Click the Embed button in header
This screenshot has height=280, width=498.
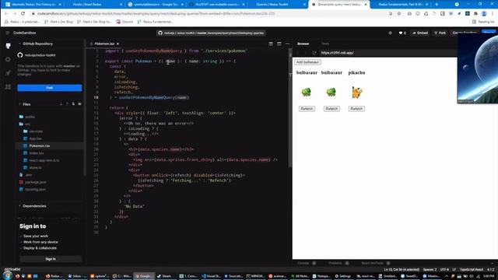click(420, 33)
